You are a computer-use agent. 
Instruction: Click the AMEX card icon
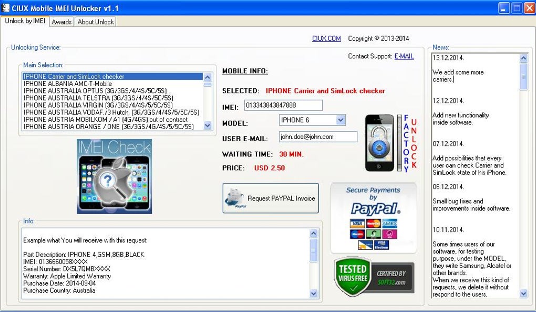(x=390, y=224)
